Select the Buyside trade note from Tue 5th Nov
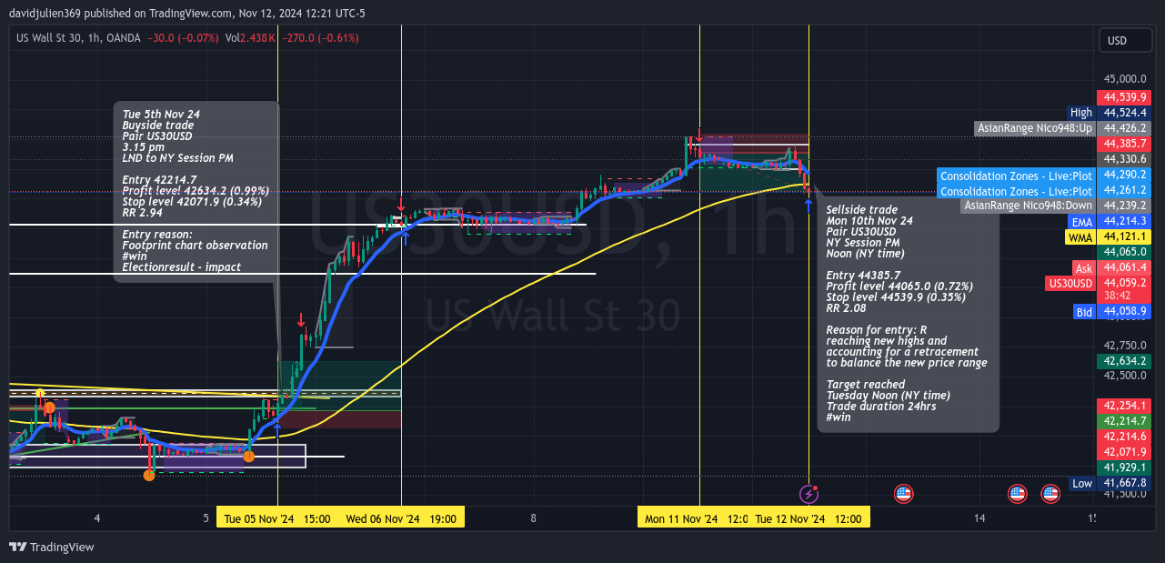1165x563 pixels. pos(196,192)
